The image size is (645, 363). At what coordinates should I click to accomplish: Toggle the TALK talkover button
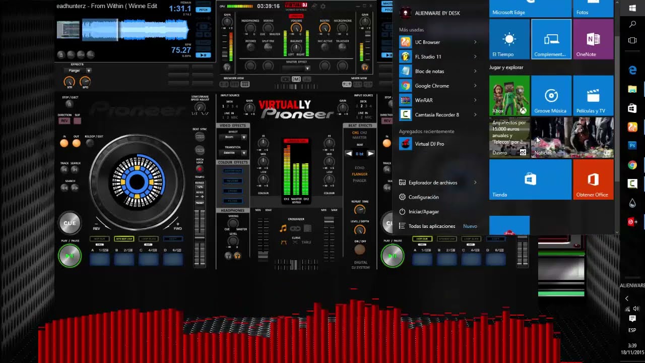coord(342,47)
